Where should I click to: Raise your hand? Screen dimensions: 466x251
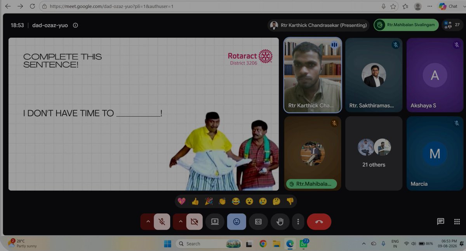[280, 222]
